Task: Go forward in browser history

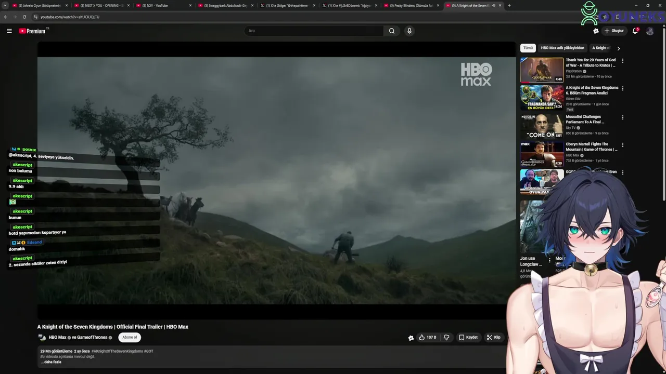Action: point(15,17)
